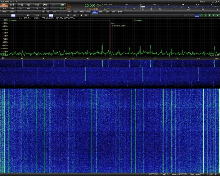Open the About link
The image size is (220, 176).
202,2
